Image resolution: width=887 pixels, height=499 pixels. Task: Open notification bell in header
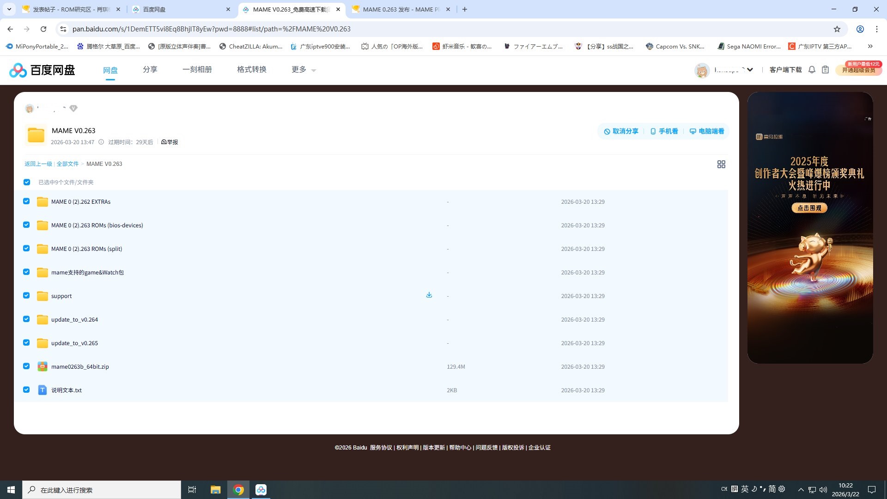tap(812, 70)
